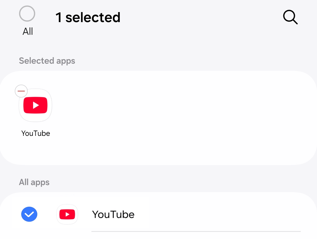The width and height of the screenshot is (317, 239).
Task: Tap the remove icon above the YouTube icon
Action: 21,91
